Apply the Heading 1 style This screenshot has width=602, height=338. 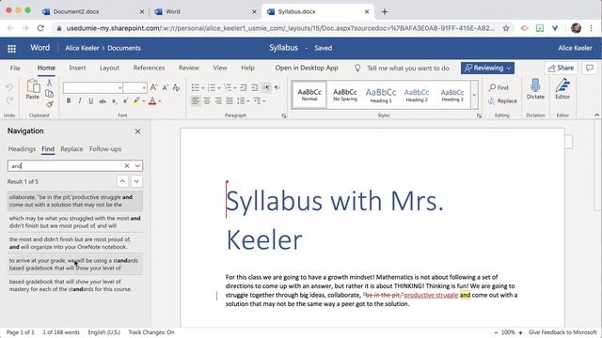tap(381, 95)
